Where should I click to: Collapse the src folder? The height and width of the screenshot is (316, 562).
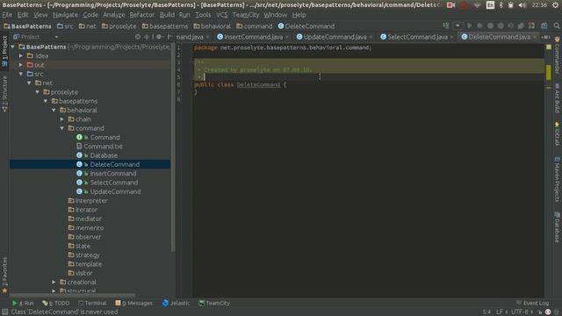tap(21, 74)
